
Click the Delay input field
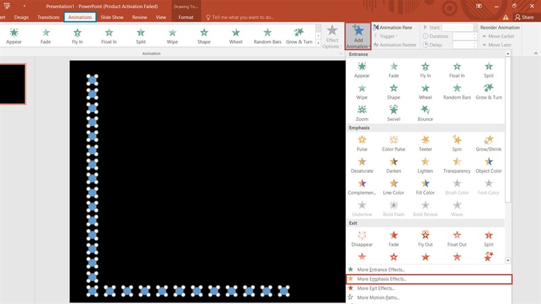click(x=465, y=45)
